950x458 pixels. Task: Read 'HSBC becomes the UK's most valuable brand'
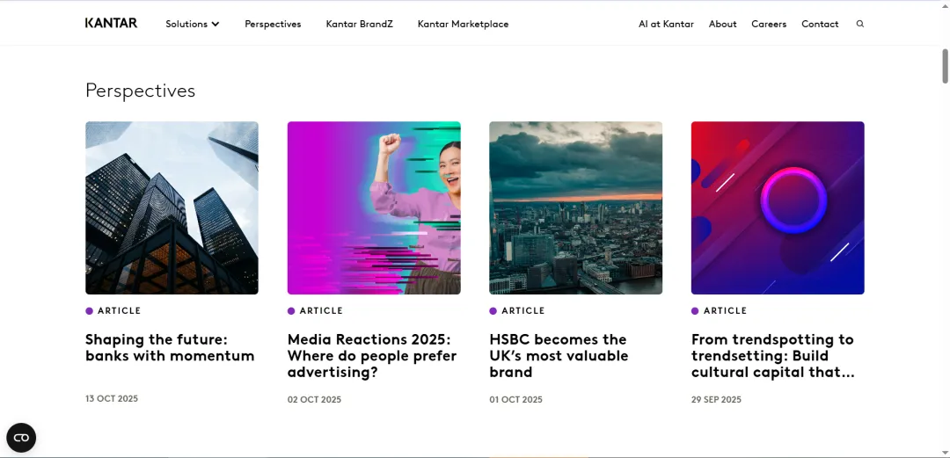(x=559, y=355)
